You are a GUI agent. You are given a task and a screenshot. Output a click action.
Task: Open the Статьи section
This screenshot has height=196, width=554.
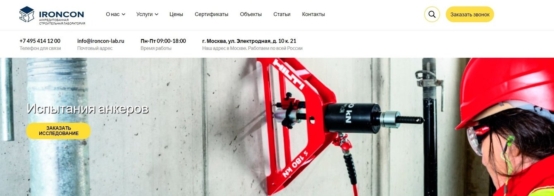point(282,14)
